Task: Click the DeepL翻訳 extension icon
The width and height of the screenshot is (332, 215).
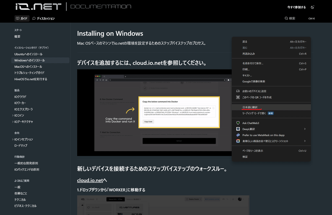Action: pos(238,129)
